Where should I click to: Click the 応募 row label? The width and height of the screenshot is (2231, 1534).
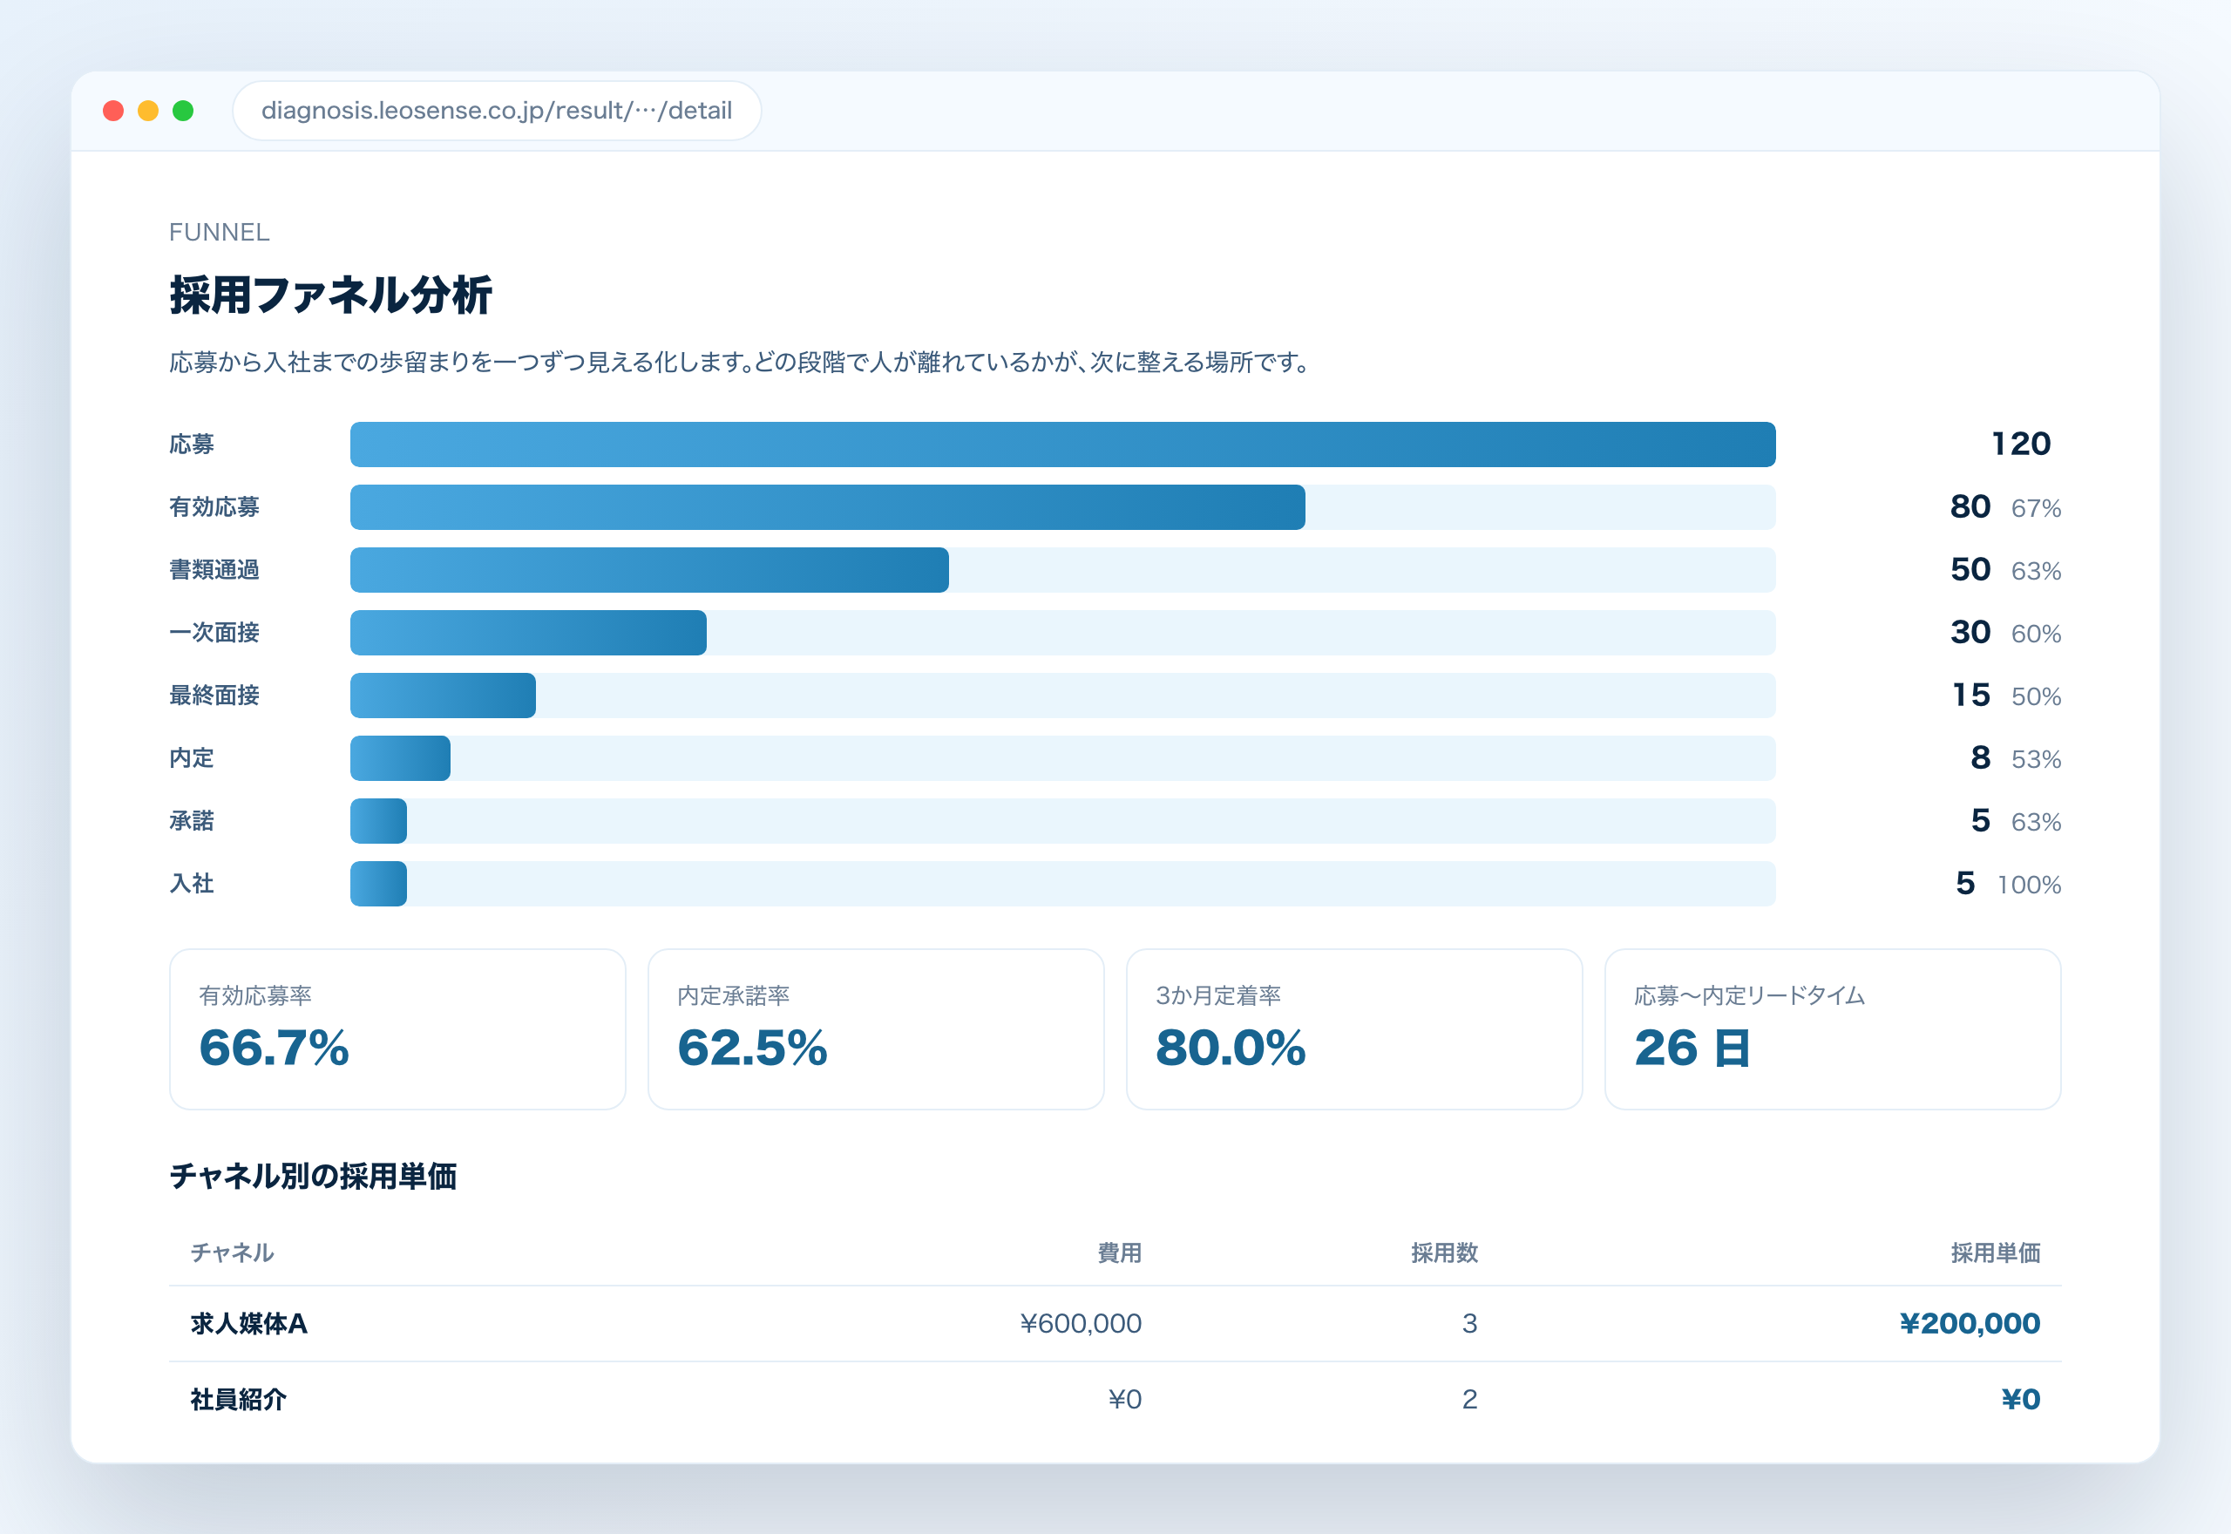[x=192, y=444]
